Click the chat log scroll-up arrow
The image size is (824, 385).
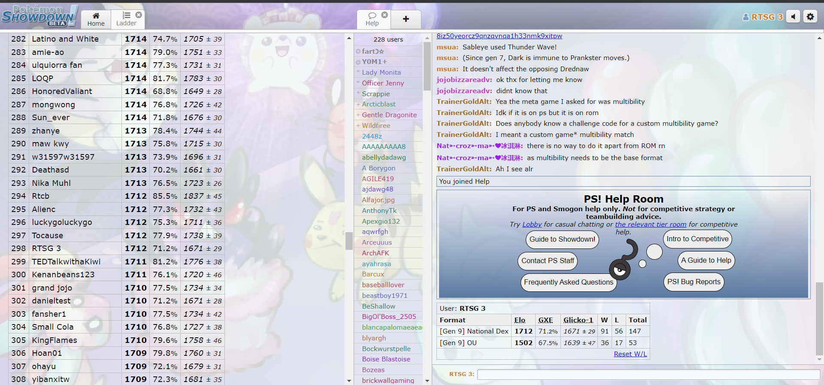click(819, 38)
